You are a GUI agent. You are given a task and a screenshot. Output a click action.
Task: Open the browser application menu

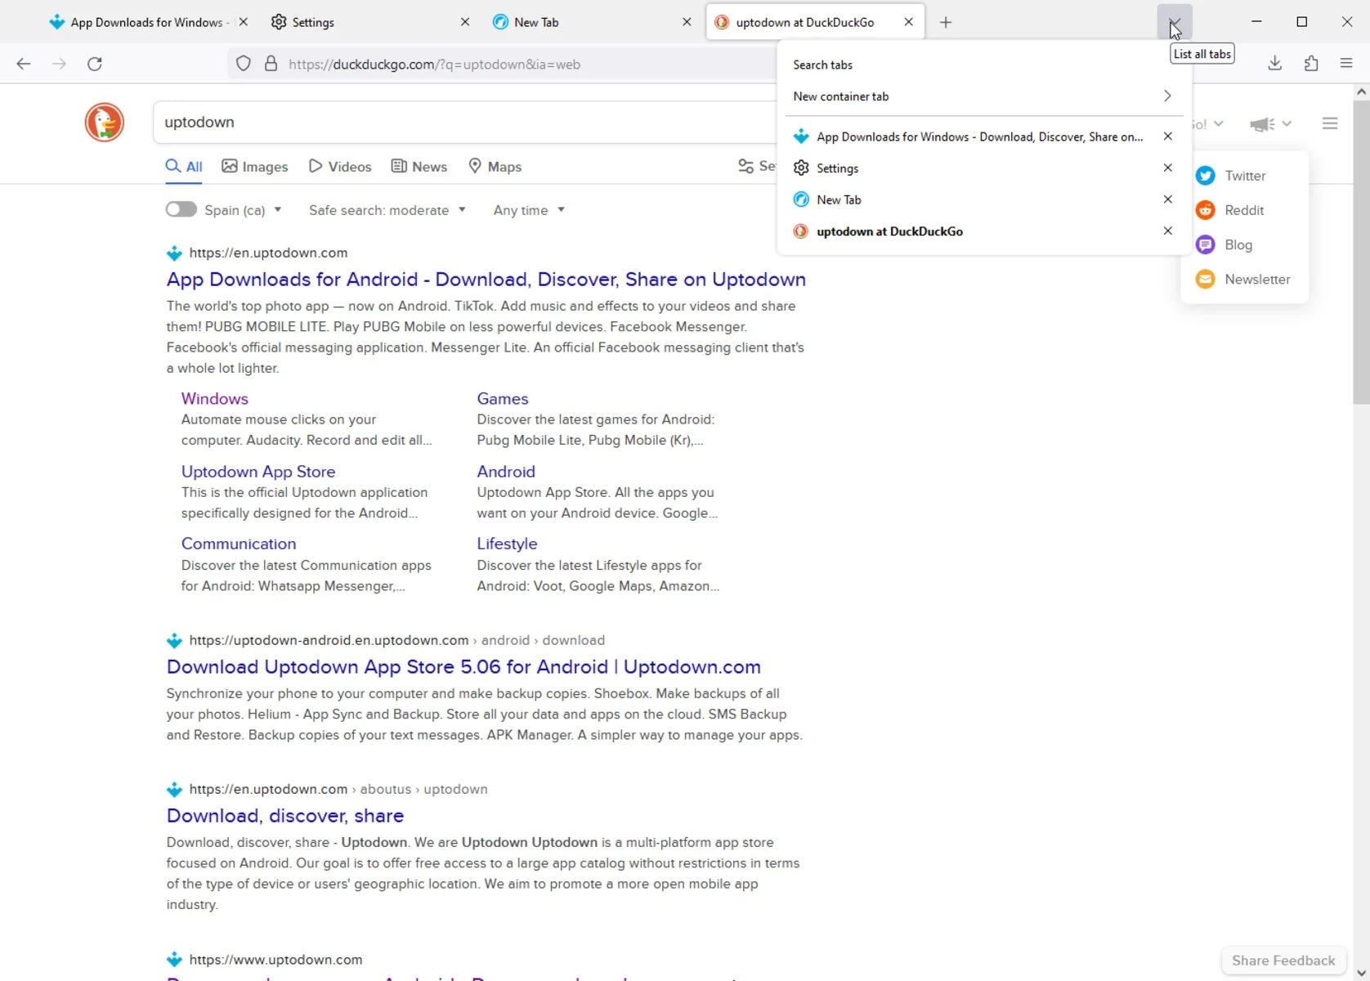(1346, 64)
